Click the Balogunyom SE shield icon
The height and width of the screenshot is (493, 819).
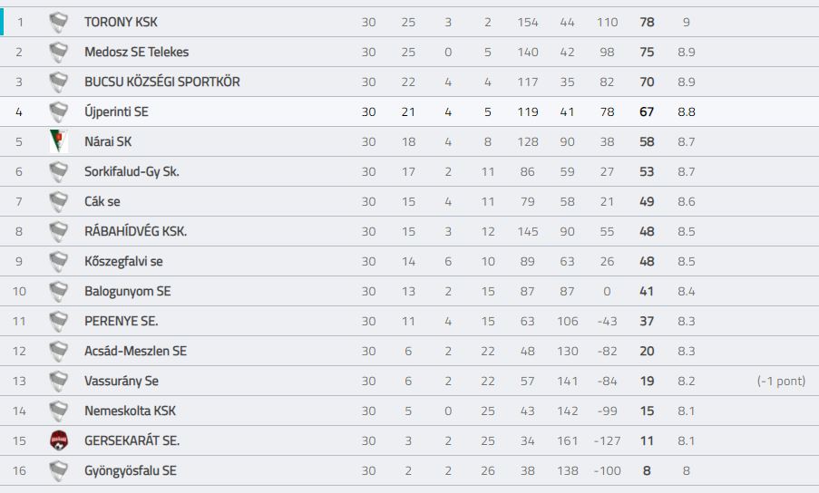point(58,291)
